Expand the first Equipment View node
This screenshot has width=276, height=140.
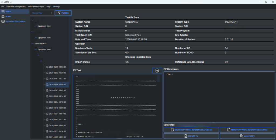coord(35,26)
